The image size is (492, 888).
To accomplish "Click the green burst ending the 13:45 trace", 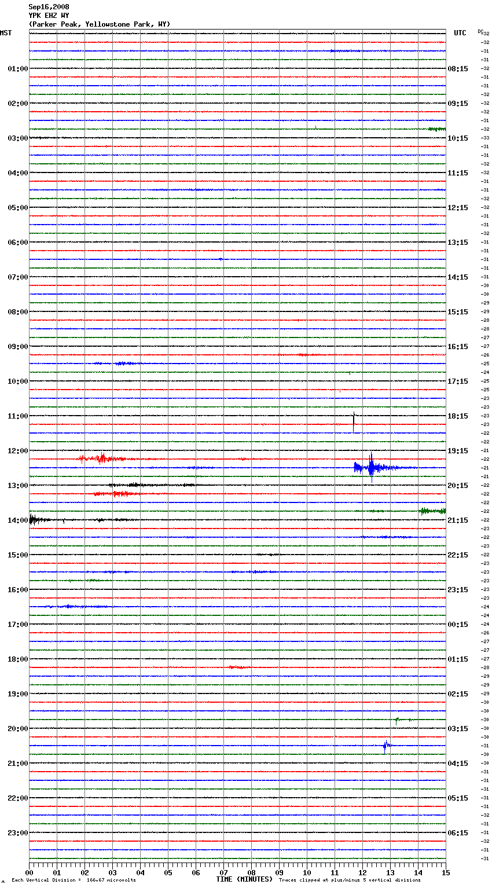I will [x=432, y=511].
